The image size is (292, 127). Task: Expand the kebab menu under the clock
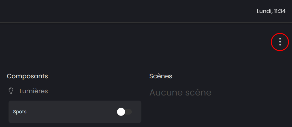click(x=280, y=42)
